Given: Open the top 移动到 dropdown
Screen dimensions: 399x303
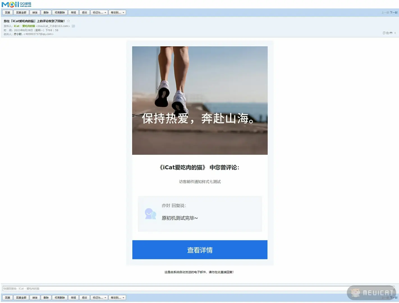Looking at the screenshot, I should click(x=117, y=13).
